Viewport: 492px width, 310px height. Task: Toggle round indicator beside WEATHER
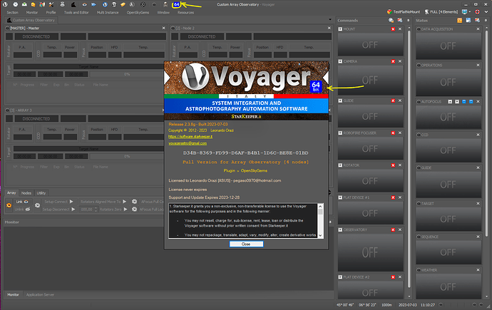coord(419,270)
